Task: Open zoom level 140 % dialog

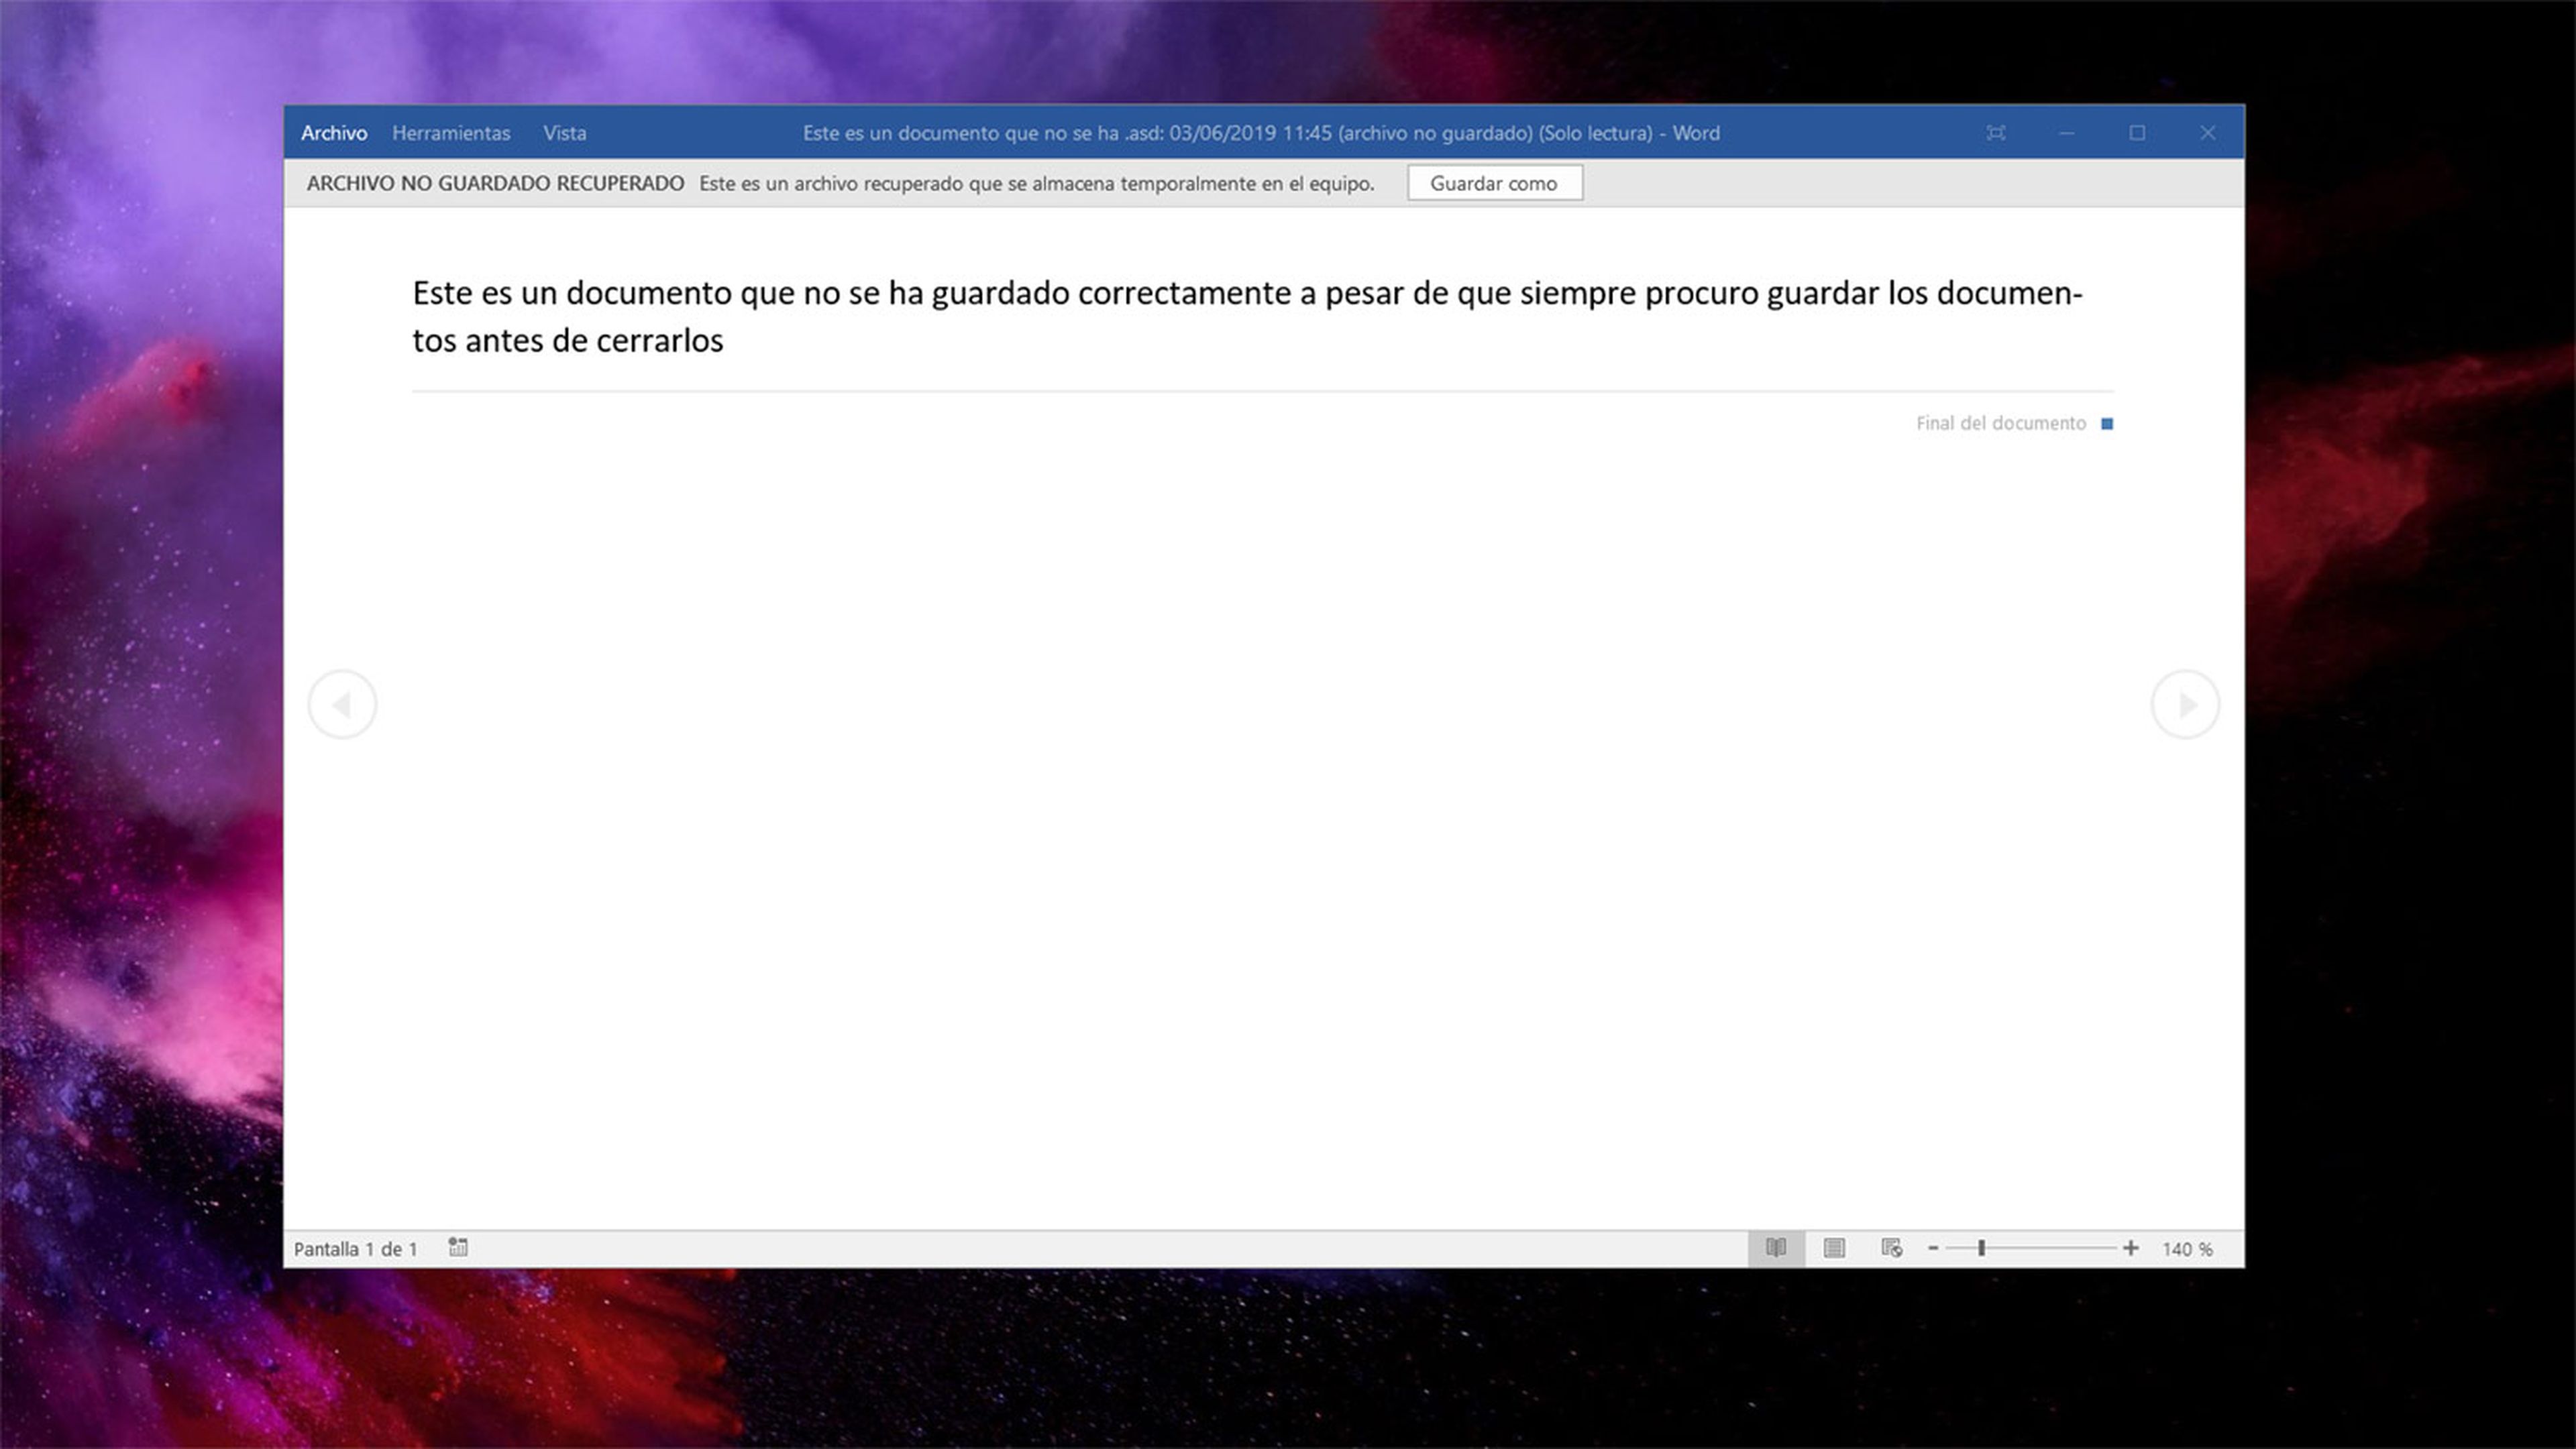Action: [x=2187, y=1249]
